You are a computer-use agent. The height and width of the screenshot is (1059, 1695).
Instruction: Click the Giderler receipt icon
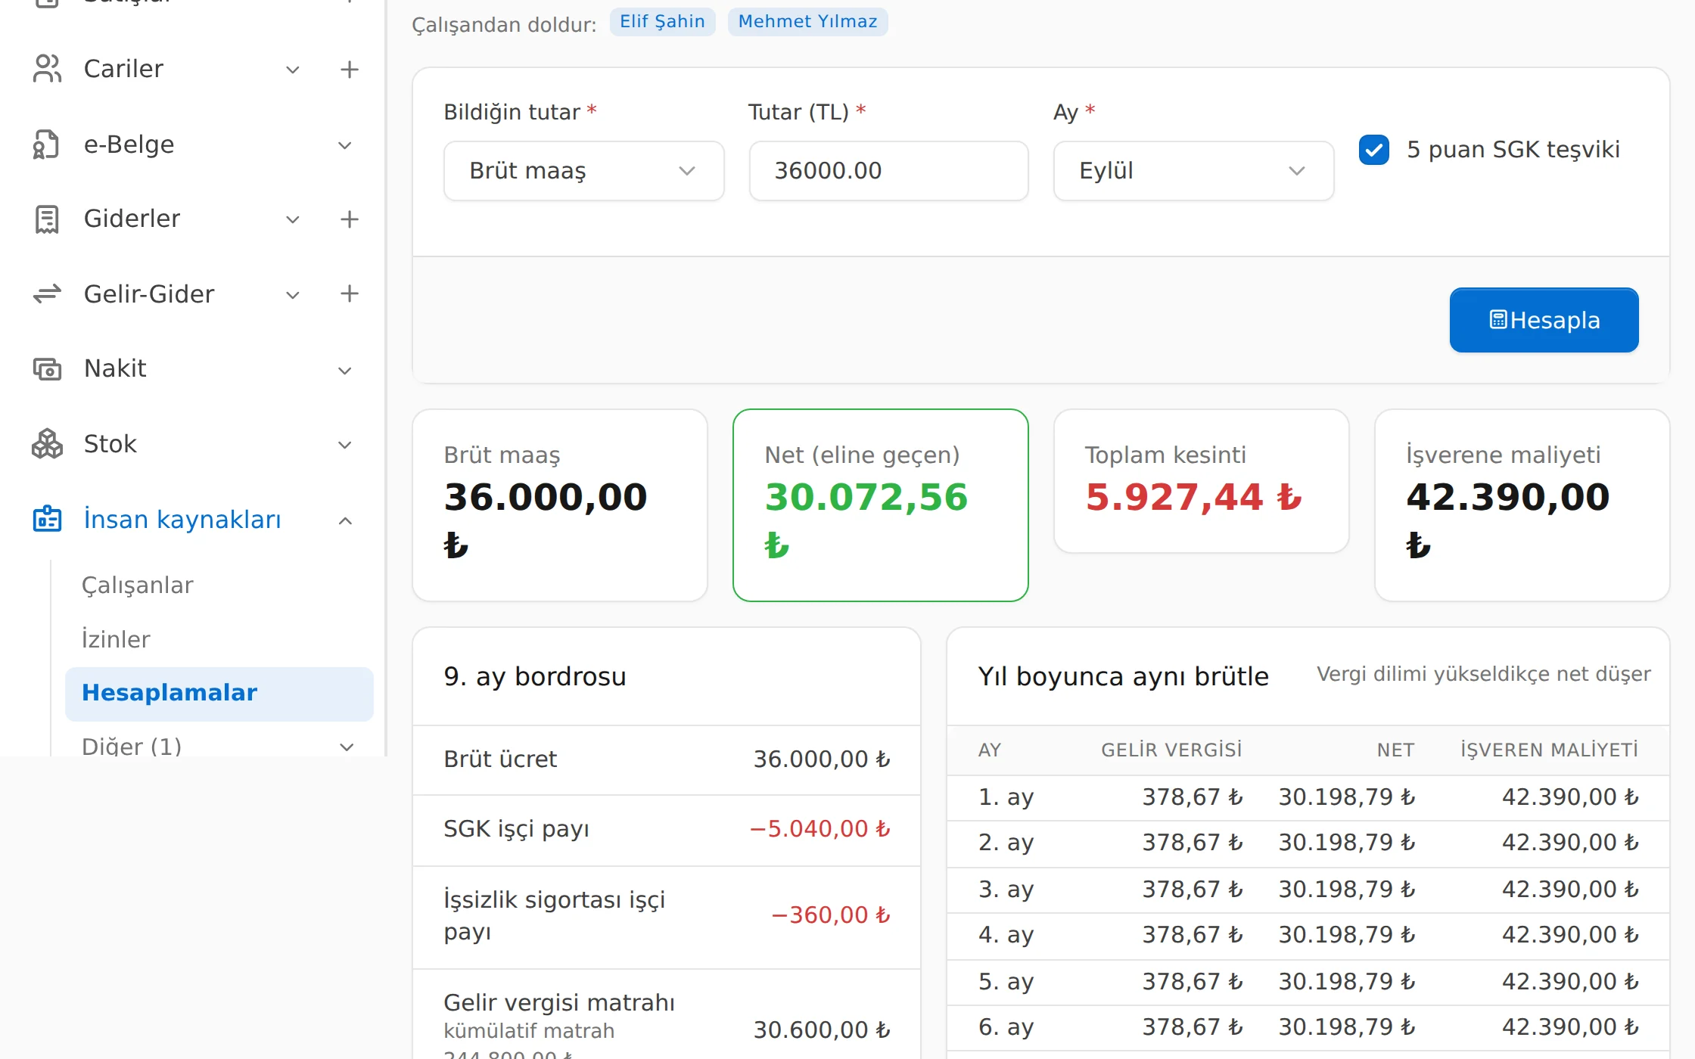(47, 219)
